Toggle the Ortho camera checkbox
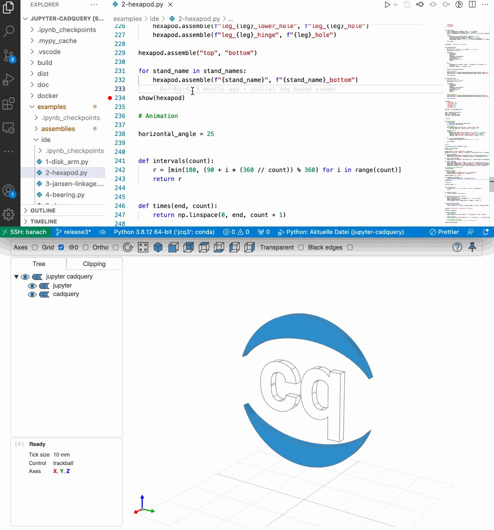This screenshot has width=494, height=530. coord(115,247)
